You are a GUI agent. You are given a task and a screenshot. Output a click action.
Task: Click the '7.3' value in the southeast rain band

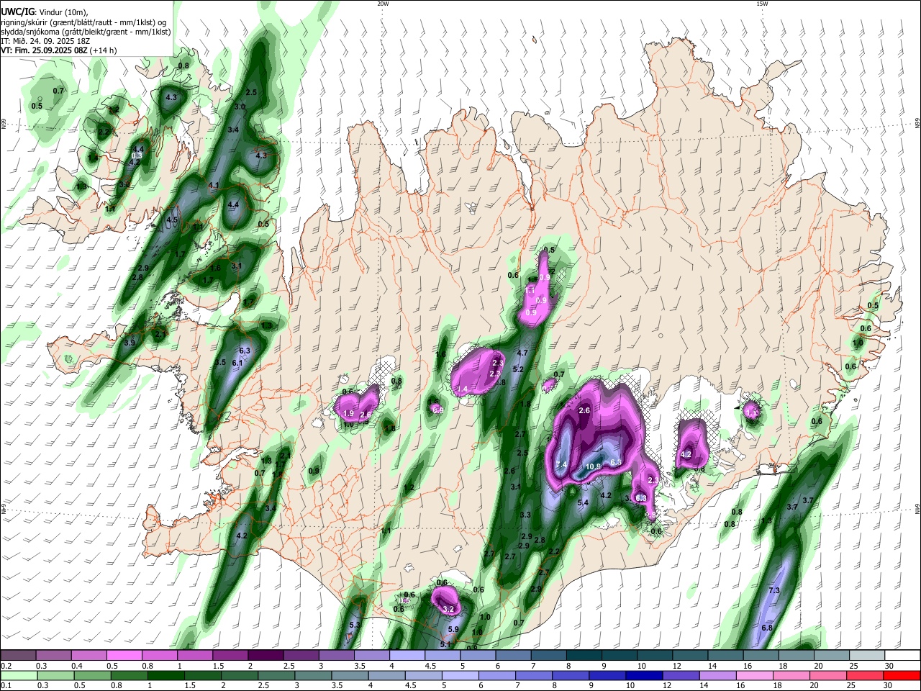click(x=774, y=590)
